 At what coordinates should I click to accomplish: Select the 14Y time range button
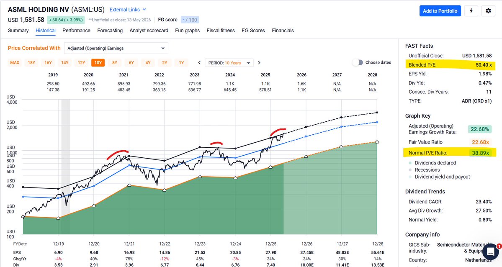(x=64, y=63)
